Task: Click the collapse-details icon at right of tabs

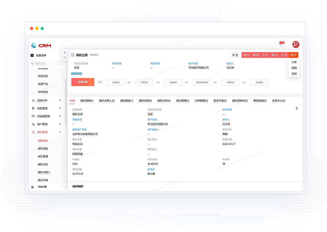Action: [x=297, y=108]
